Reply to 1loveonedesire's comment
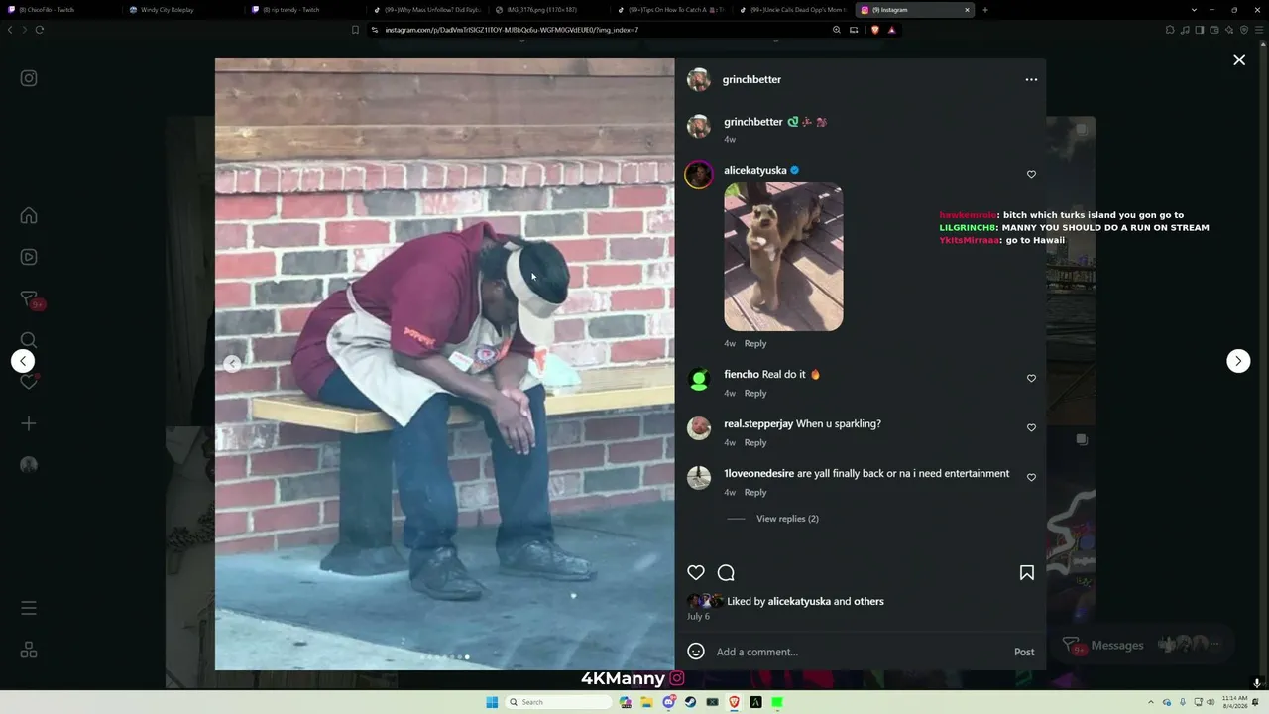The width and height of the screenshot is (1269, 714). click(x=755, y=493)
